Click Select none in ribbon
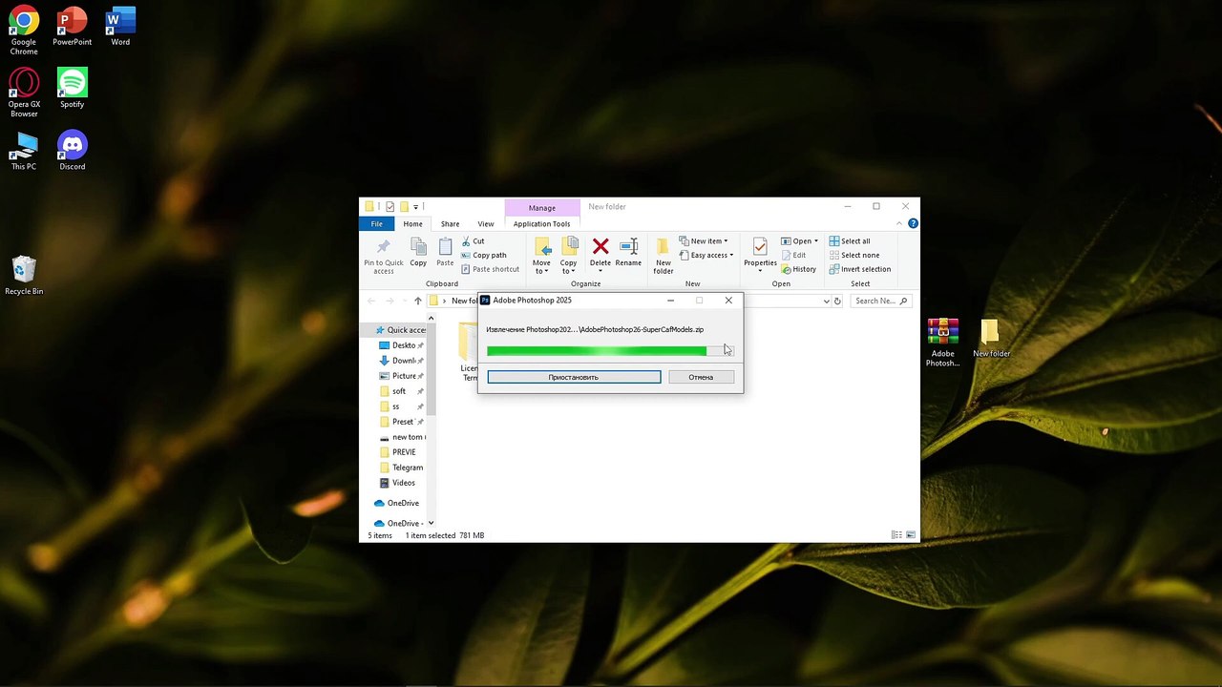The height and width of the screenshot is (687, 1222). [x=853, y=255]
